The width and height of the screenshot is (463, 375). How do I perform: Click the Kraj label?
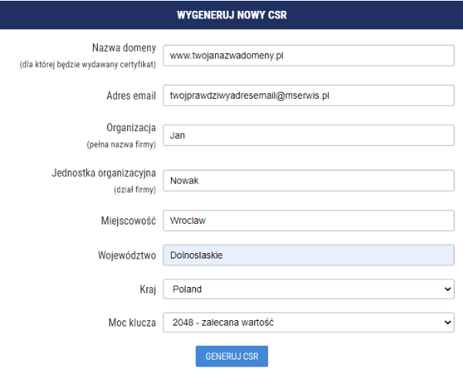click(x=148, y=289)
